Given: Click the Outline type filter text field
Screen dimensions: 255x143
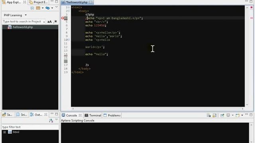Looking at the screenshot, I should coord(30,127).
